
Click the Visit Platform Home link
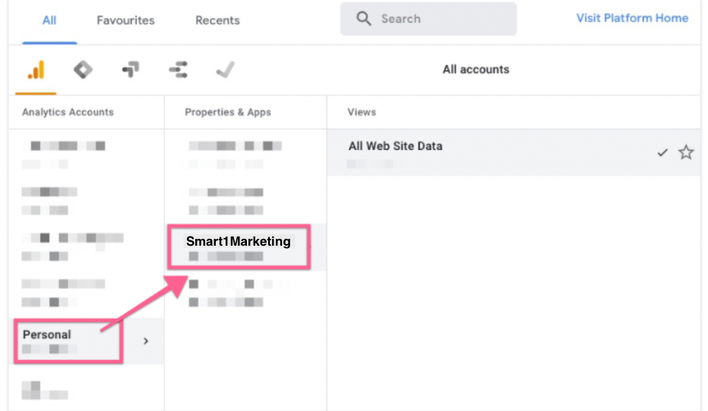[x=632, y=18]
